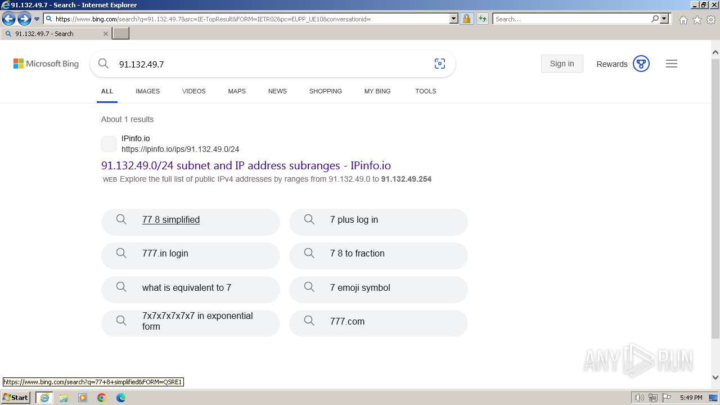Open the Bing hamburger menu
The height and width of the screenshot is (405, 720).
click(x=672, y=64)
